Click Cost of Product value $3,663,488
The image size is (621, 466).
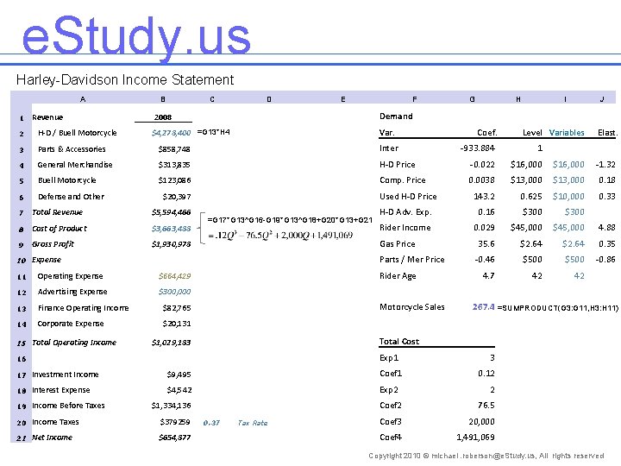(171, 228)
